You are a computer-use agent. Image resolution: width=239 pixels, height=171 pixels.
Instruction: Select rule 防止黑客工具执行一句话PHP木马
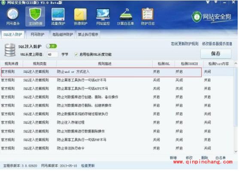coord(117,140)
